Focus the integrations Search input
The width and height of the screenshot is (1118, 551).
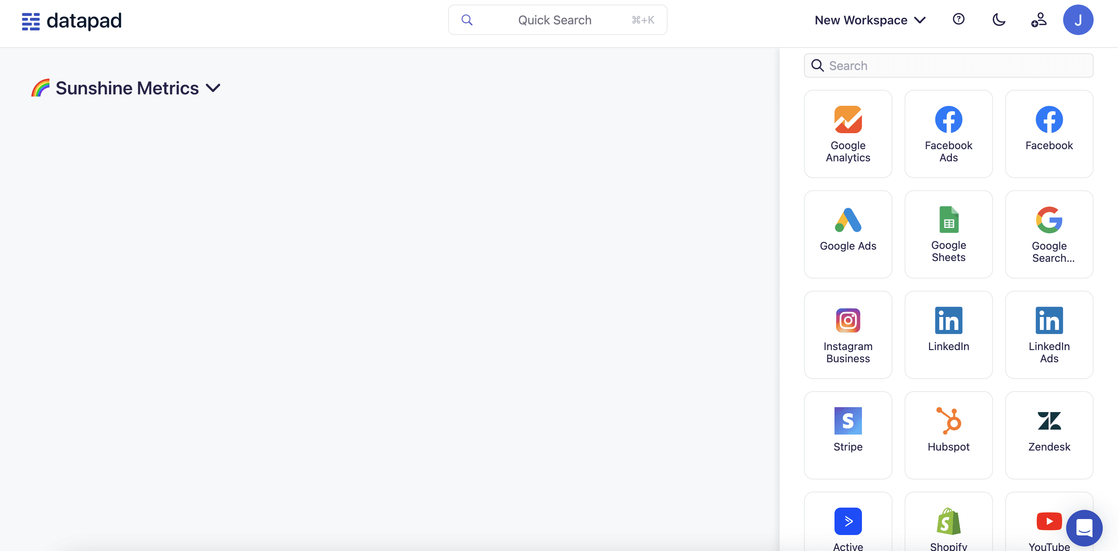coord(948,65)
